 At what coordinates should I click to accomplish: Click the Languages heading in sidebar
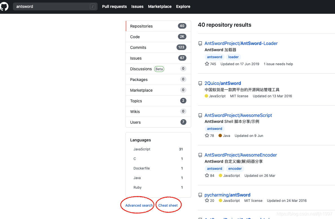click(x=140, y=140)
